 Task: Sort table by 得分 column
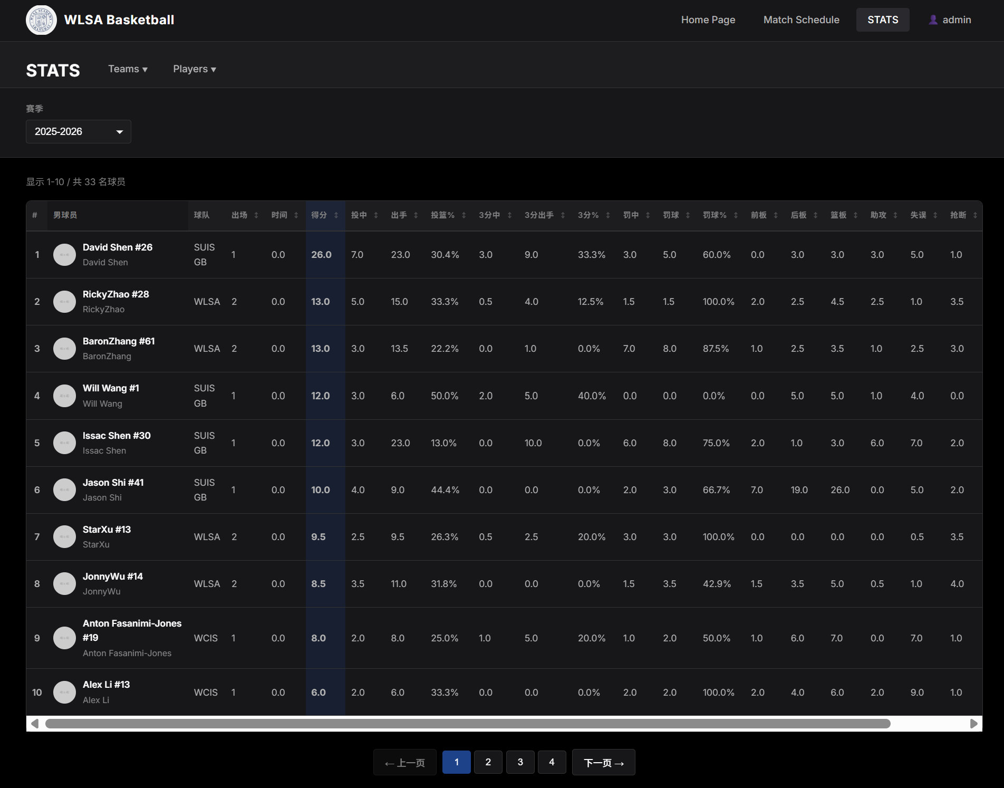coord(325,215)
